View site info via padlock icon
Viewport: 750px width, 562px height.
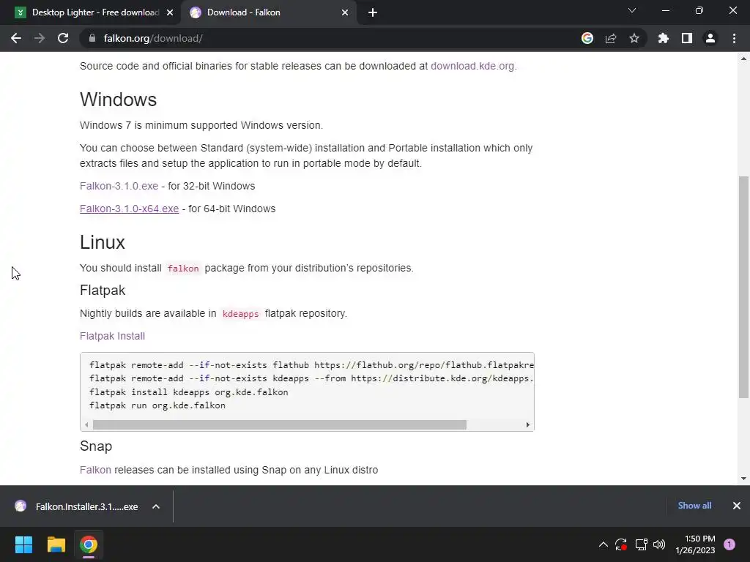92,38
